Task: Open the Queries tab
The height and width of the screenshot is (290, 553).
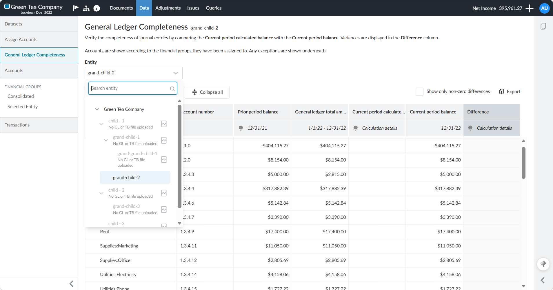Action: pyautogui.click(x=214, y=8)
